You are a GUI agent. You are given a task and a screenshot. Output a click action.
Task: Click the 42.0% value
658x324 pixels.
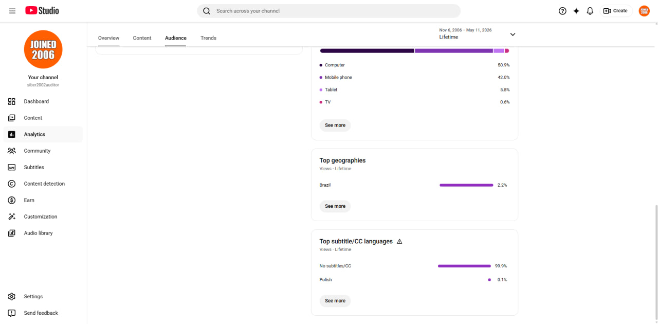(x=504, y=78)
